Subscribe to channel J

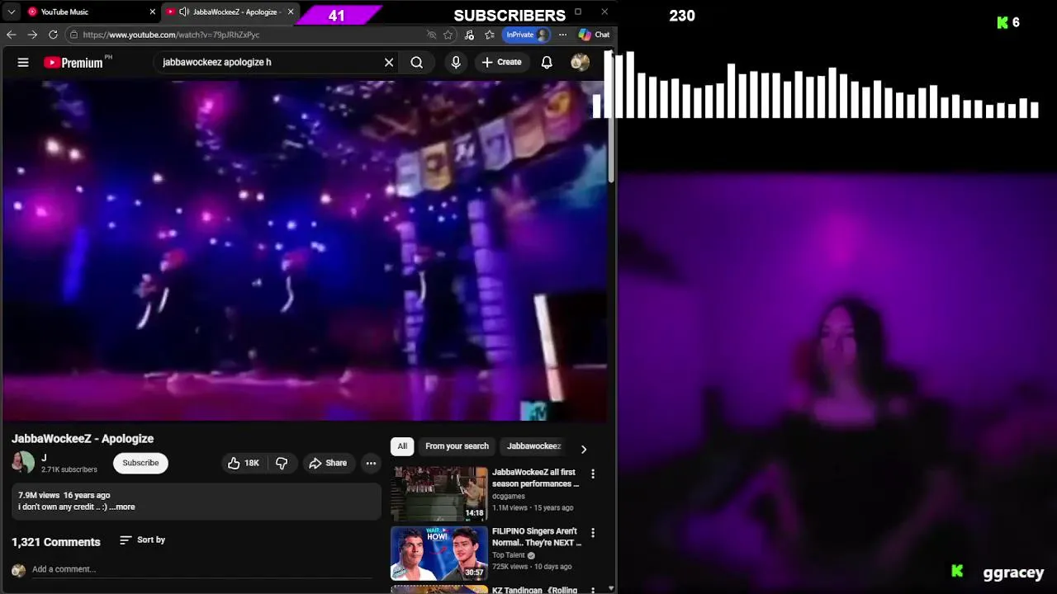[140, 463]
